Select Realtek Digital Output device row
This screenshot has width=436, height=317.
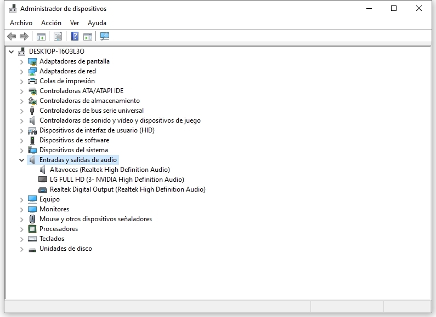[x=128, y=189]
